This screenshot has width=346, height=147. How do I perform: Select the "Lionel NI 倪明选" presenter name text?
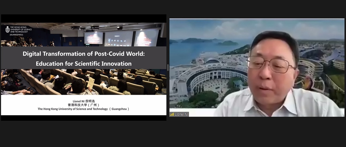[x=84, y=101]
